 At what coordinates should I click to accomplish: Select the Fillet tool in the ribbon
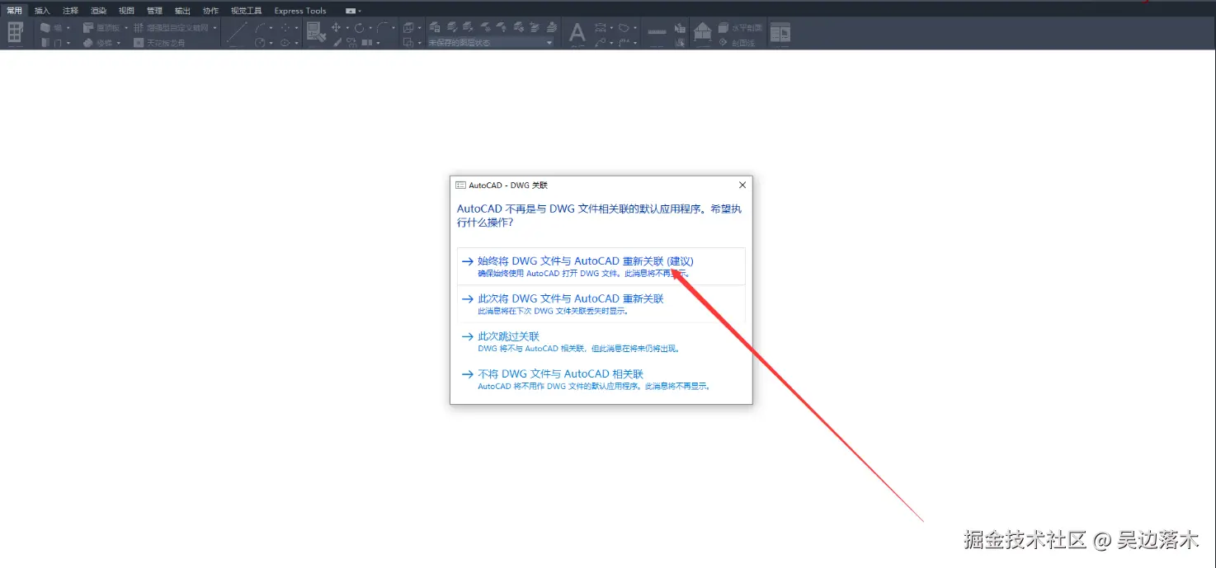[x=382, y=27]
